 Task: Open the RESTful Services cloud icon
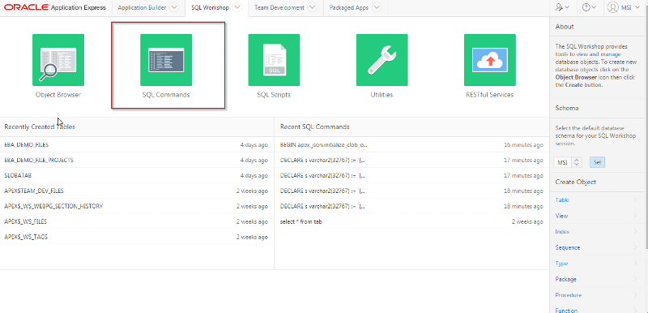click(x=490, y=60)
